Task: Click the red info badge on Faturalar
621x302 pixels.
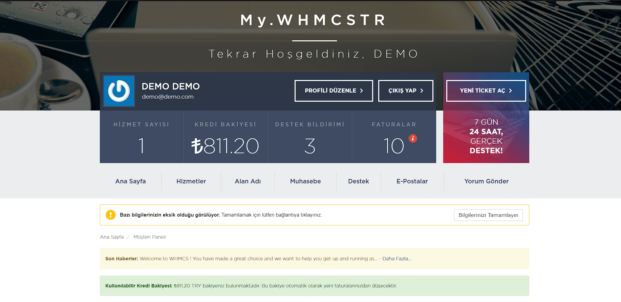Action: [x=413, y=138]
